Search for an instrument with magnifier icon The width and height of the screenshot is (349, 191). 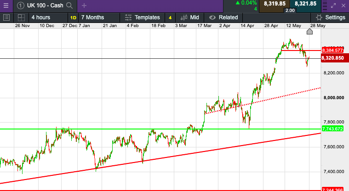point(69,6)
